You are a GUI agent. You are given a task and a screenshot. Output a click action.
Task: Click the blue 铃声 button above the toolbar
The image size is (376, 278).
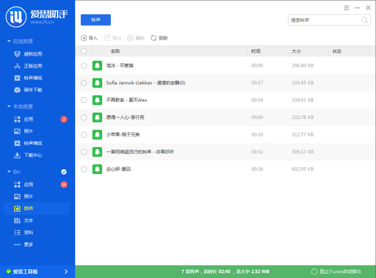pyautogui.click(x=95, y=21)
